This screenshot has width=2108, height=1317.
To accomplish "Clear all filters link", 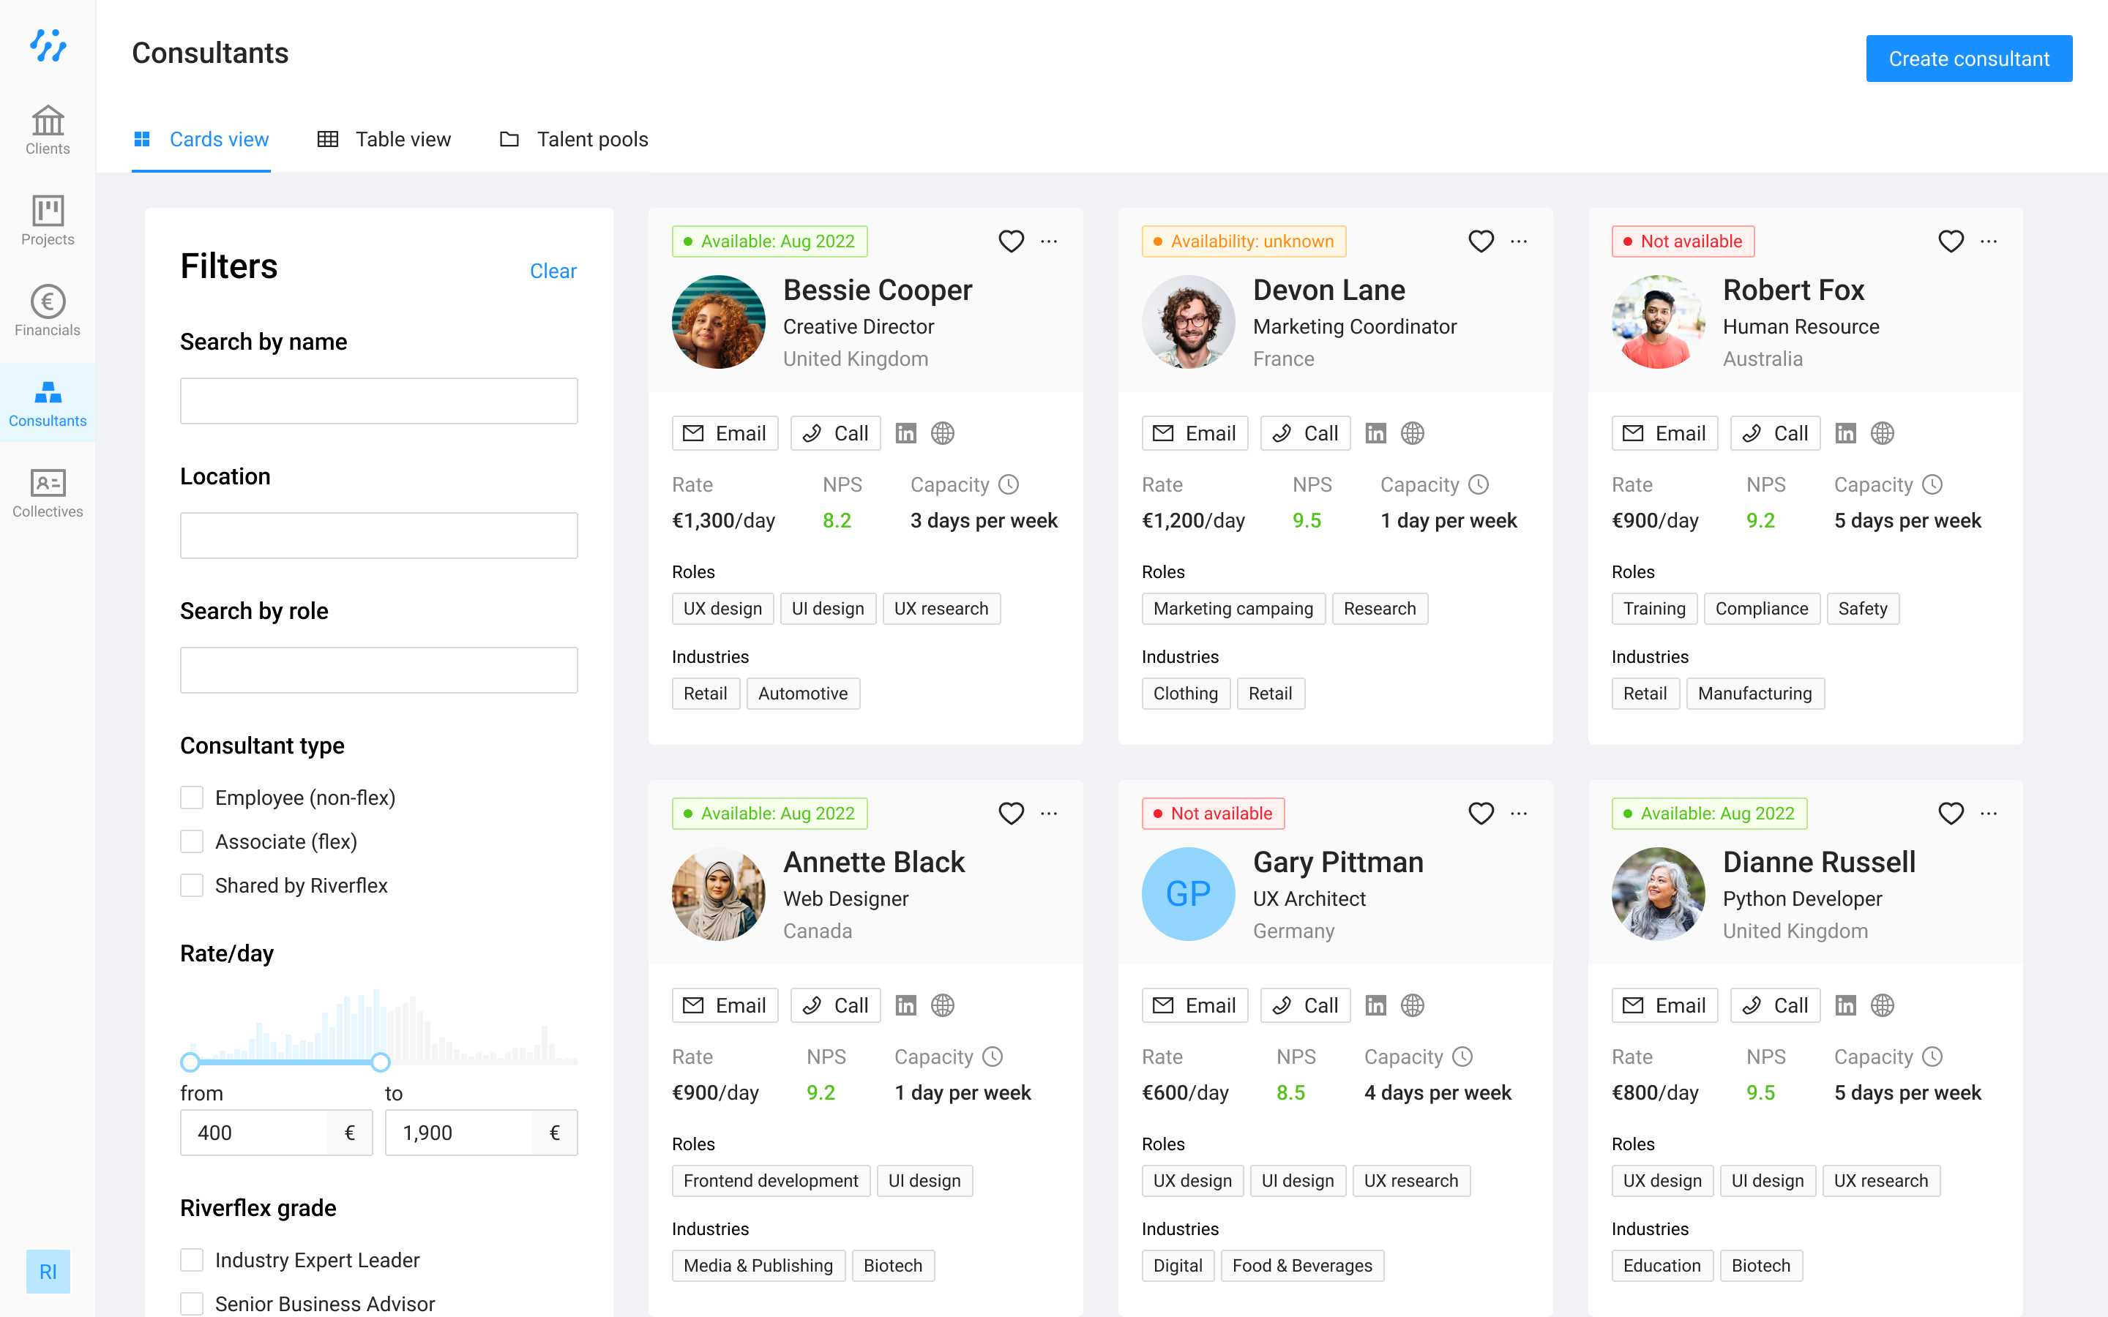I will coord(553,271).
